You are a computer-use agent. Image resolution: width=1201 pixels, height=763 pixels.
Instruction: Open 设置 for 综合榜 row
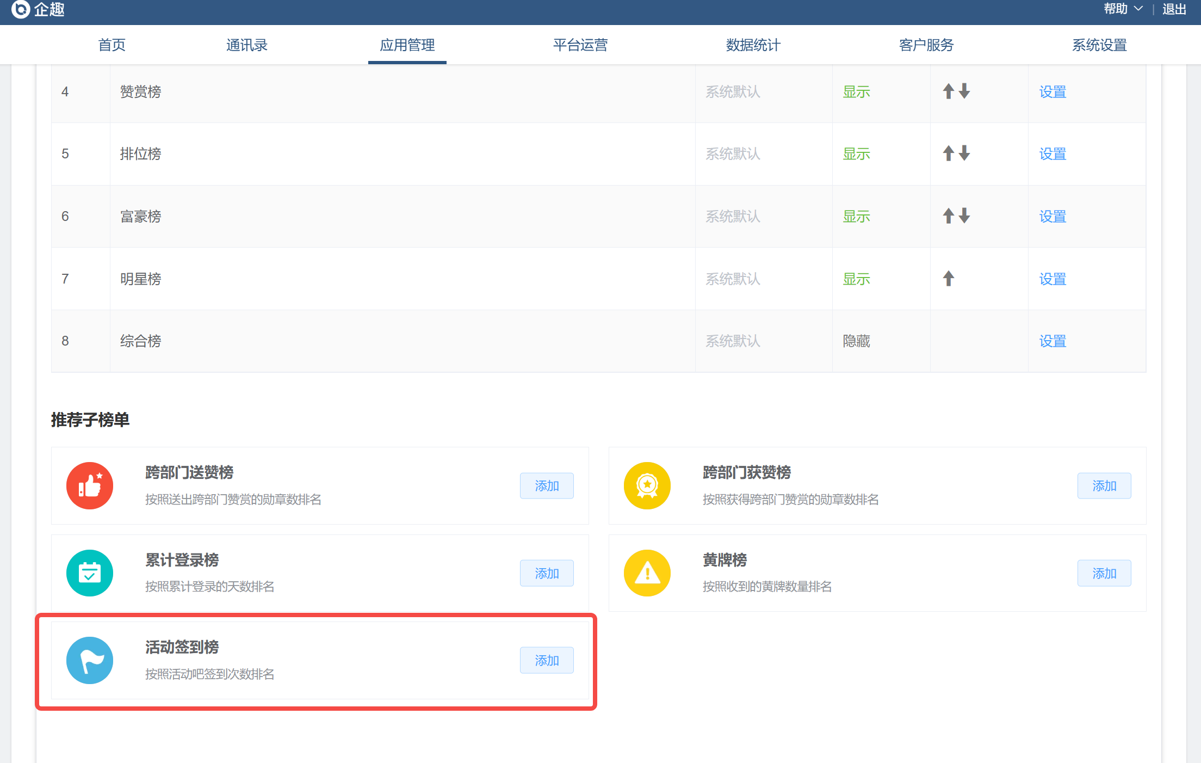(x=1052, y=341)
